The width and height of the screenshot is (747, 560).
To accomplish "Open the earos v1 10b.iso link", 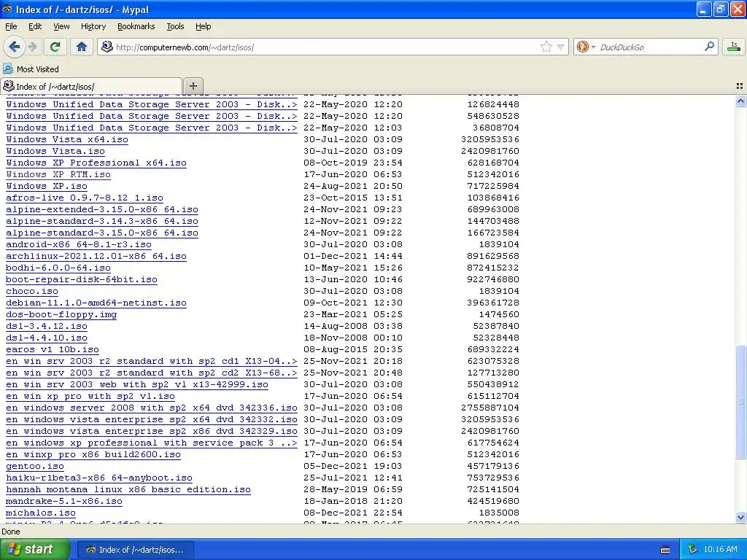I will 53,349.
